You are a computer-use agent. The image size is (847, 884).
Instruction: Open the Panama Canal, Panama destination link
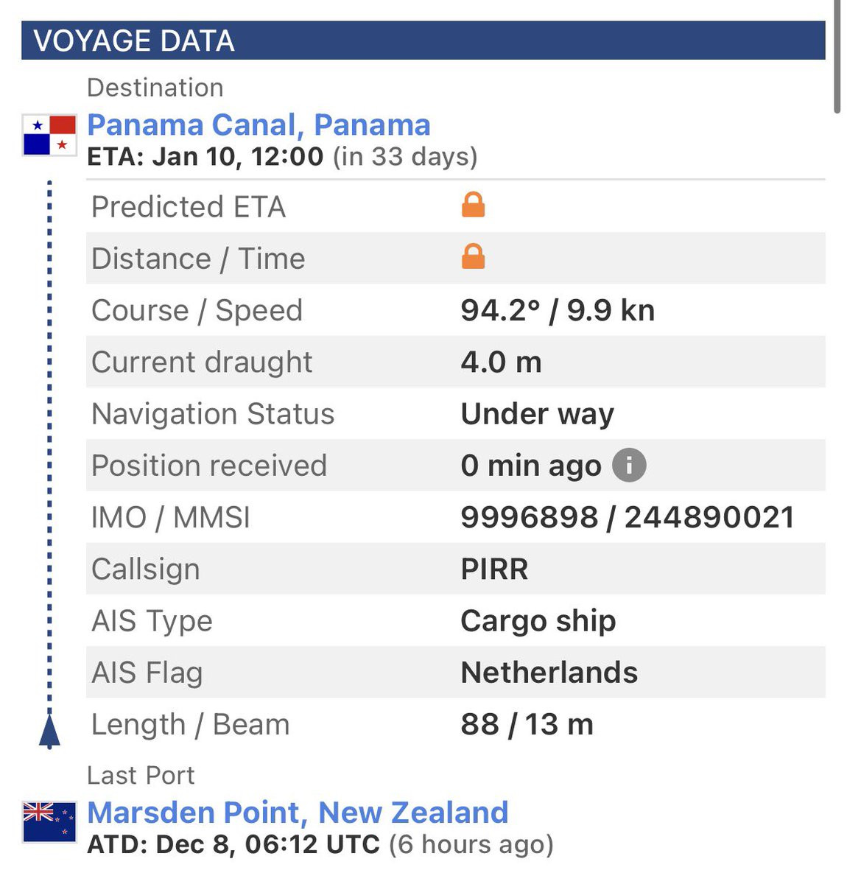pos(259,124)
